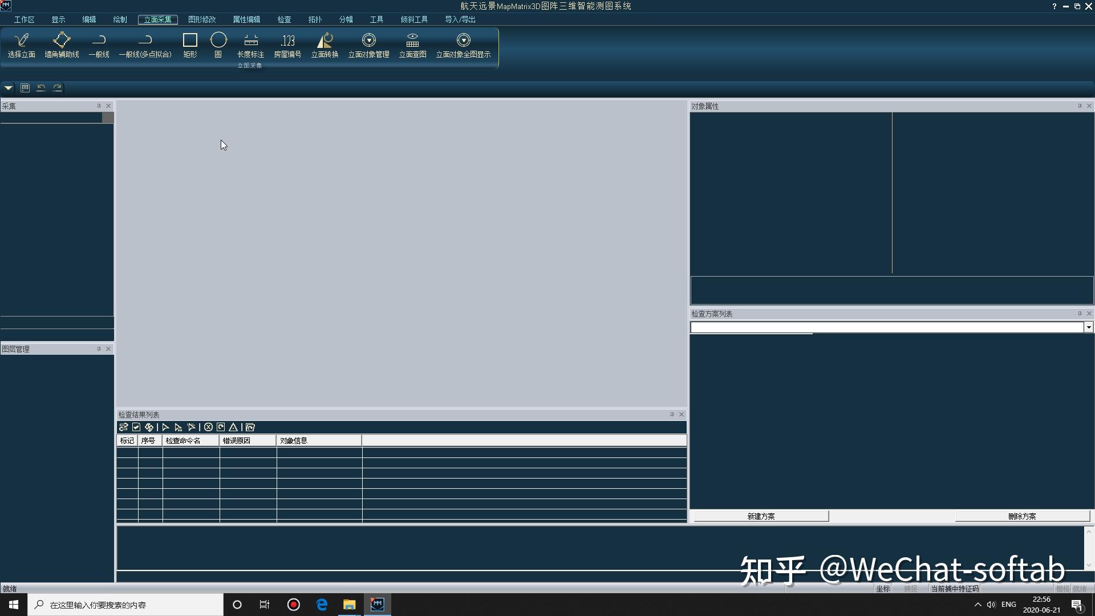Click the 立面转换 conversion icon

pyautogui.click(x=325, y=45)
